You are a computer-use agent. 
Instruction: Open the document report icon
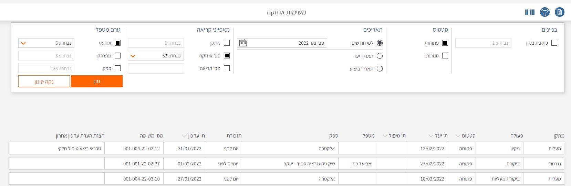560,12
